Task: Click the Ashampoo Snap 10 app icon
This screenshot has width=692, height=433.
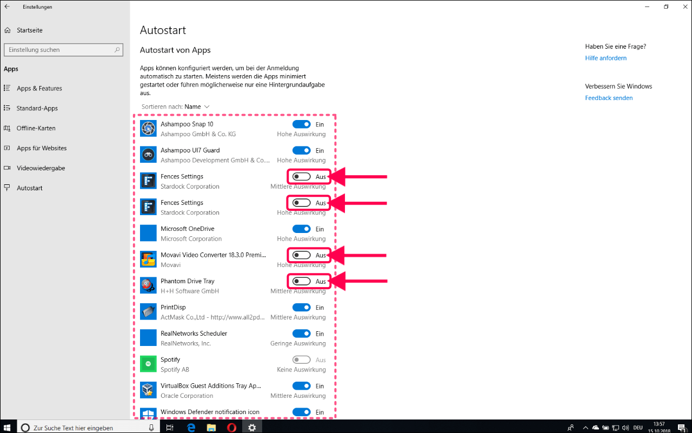Action: point(148,129)
